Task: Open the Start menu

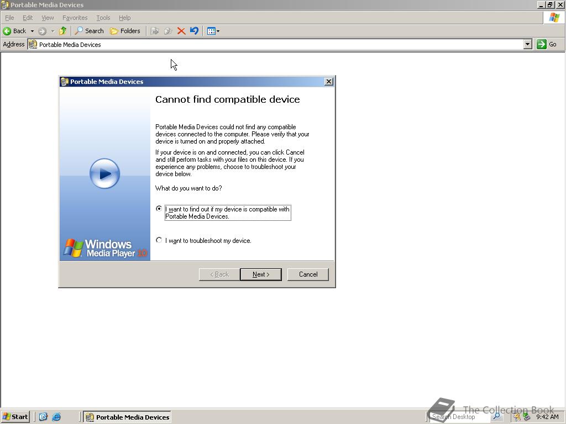Action: pos(15,417)
